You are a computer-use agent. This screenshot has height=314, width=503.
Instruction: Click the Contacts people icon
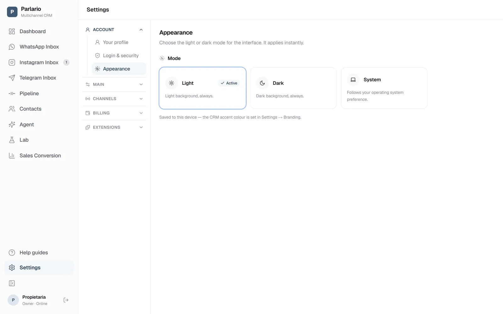[12, 109]
